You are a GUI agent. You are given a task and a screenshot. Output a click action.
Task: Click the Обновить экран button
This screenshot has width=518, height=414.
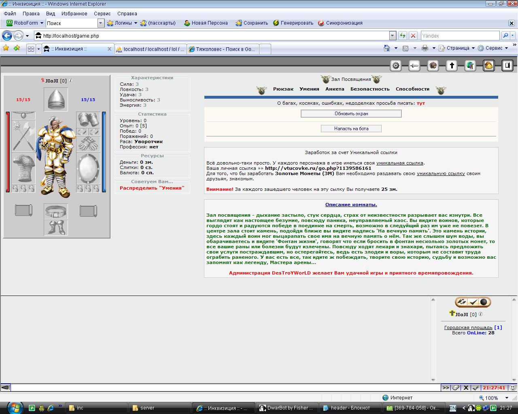pos(351,114)
